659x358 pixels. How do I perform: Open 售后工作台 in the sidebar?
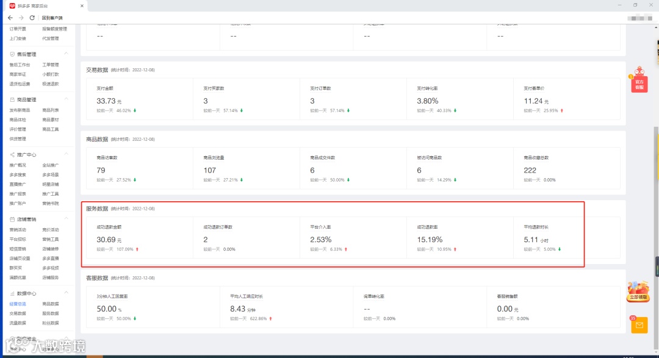point(20,65)
